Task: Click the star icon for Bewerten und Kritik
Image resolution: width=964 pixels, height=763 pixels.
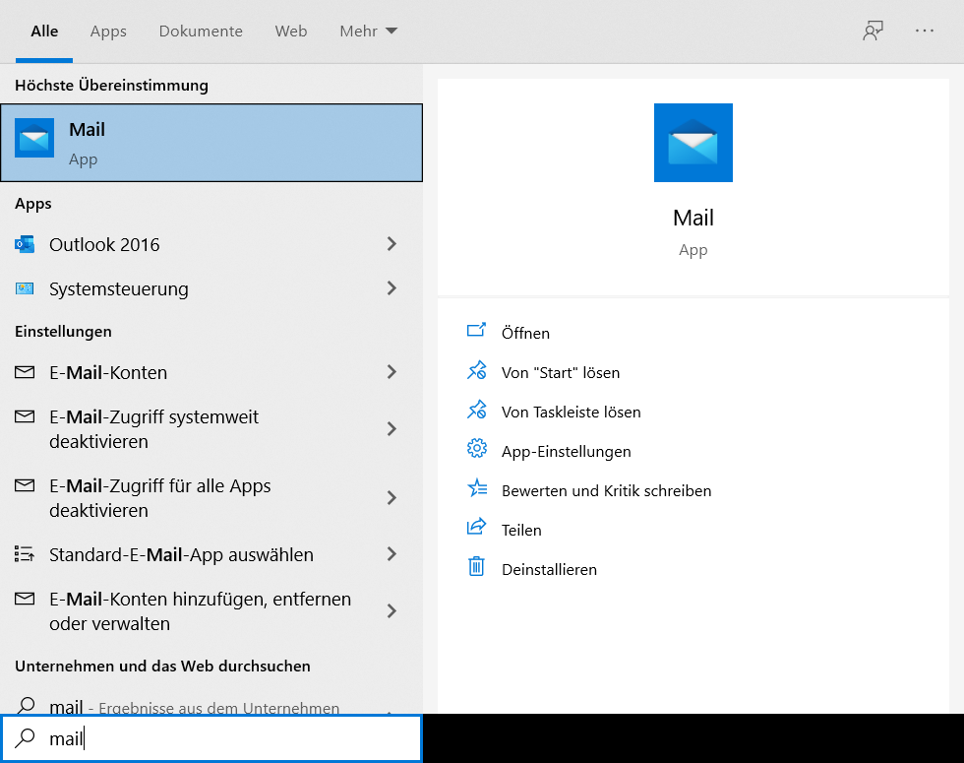Action: 477,489
